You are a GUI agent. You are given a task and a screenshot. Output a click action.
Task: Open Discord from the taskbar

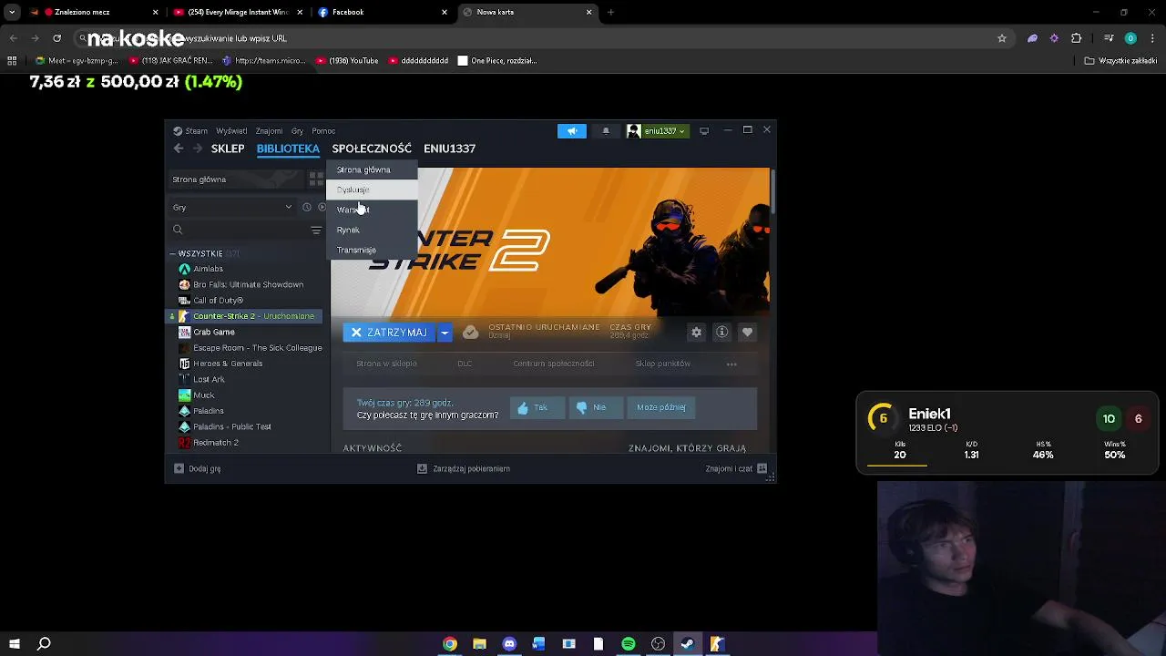[x=509, y=644]
